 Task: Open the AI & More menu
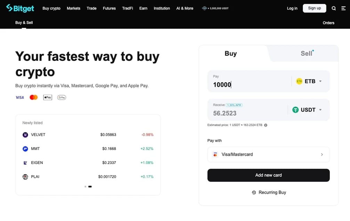[185, 8]
